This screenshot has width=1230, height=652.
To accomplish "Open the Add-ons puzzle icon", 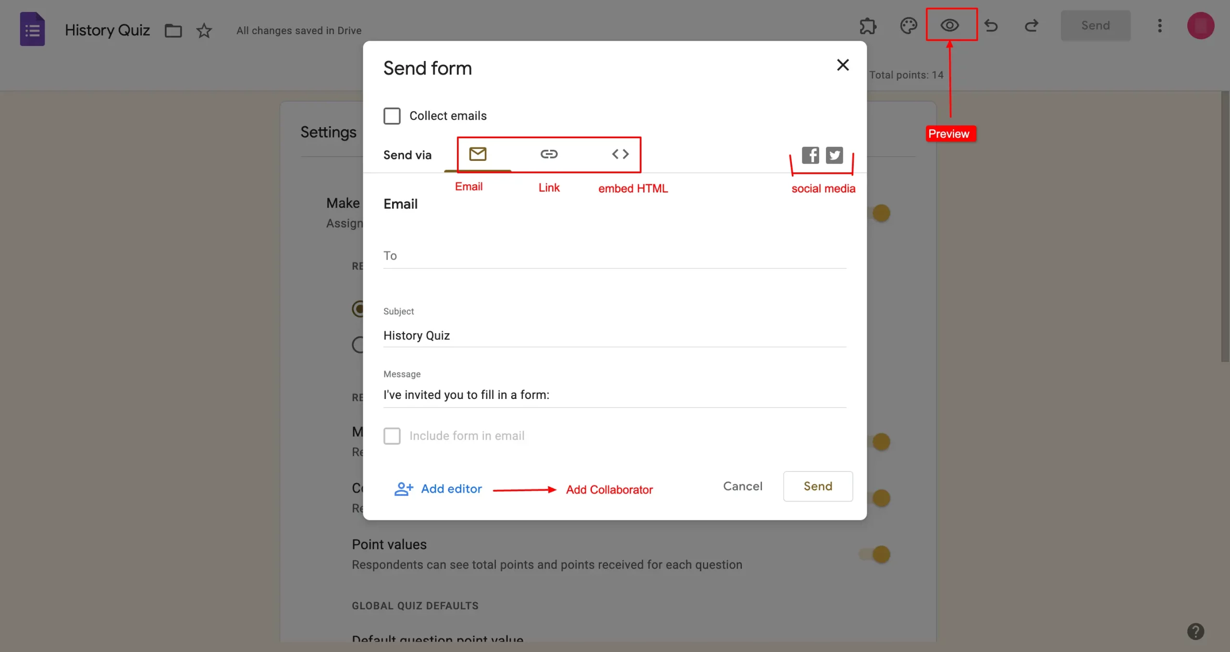I will click(x=868, y=25).
